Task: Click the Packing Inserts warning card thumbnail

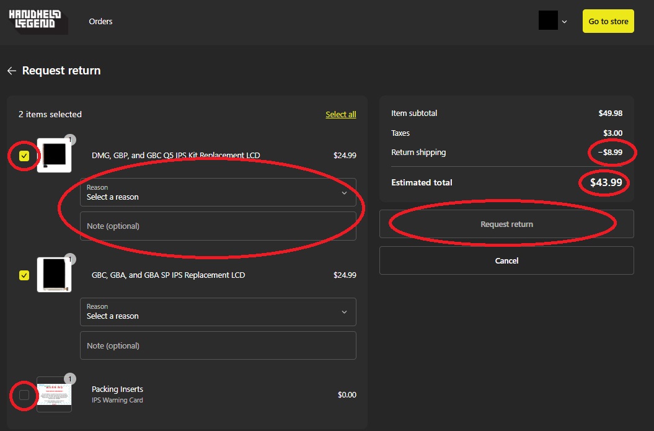Action: 54,394
